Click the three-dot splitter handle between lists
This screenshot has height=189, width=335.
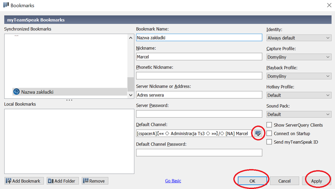[69, 100]
